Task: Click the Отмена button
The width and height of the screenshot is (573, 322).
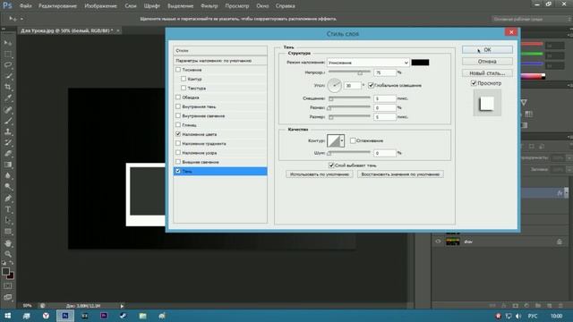Action: [x=487, y=62]
